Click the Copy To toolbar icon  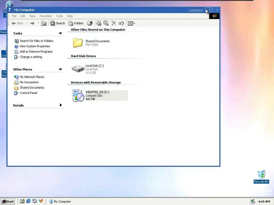tap(106, 23)
